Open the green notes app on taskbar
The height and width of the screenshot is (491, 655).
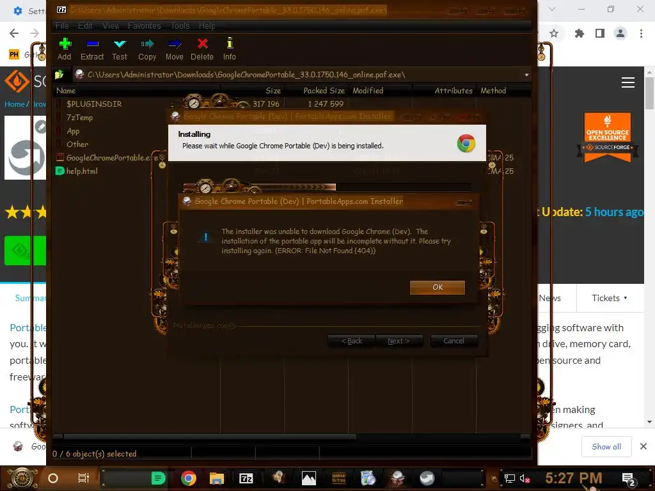point(158,478)
